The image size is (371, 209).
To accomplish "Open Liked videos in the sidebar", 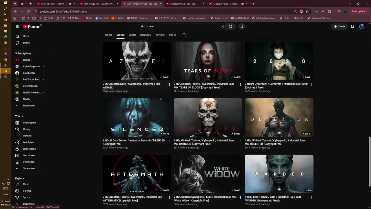I will point(29,149).
